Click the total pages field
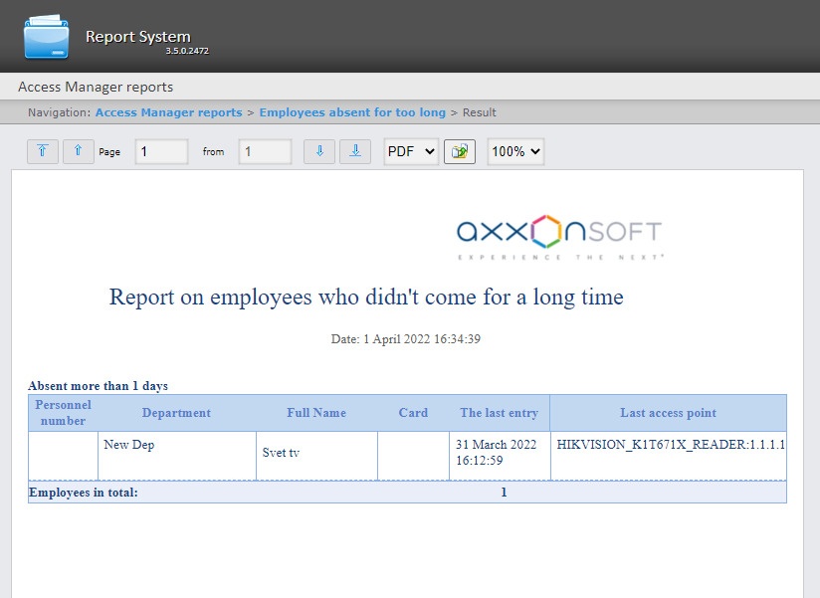The width and height of the screenshot is (820, 598). [x=265, y=151]
